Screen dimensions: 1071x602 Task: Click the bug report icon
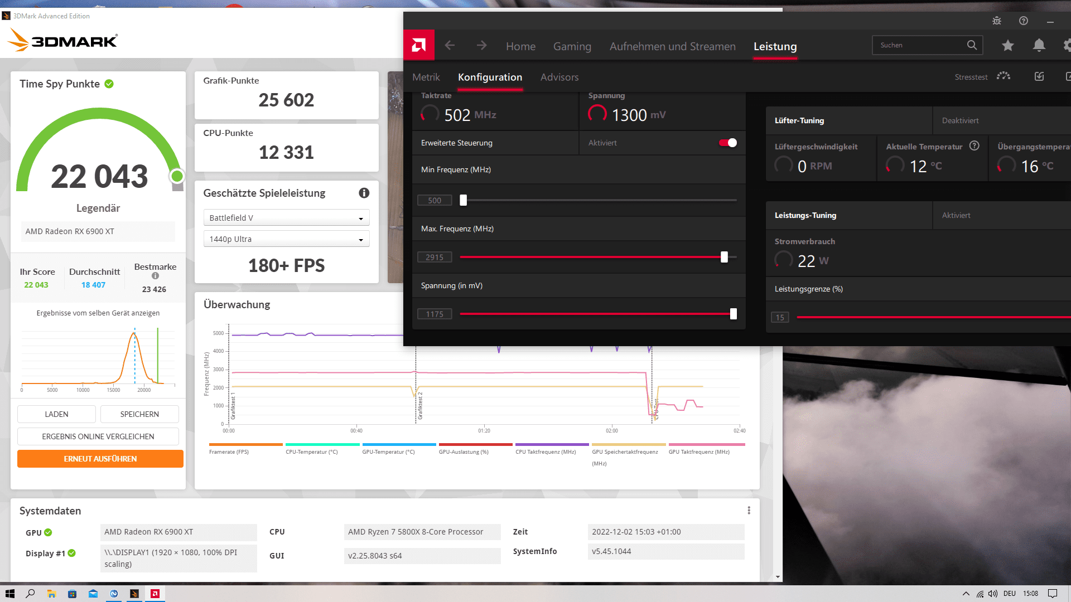pos(997,21)
